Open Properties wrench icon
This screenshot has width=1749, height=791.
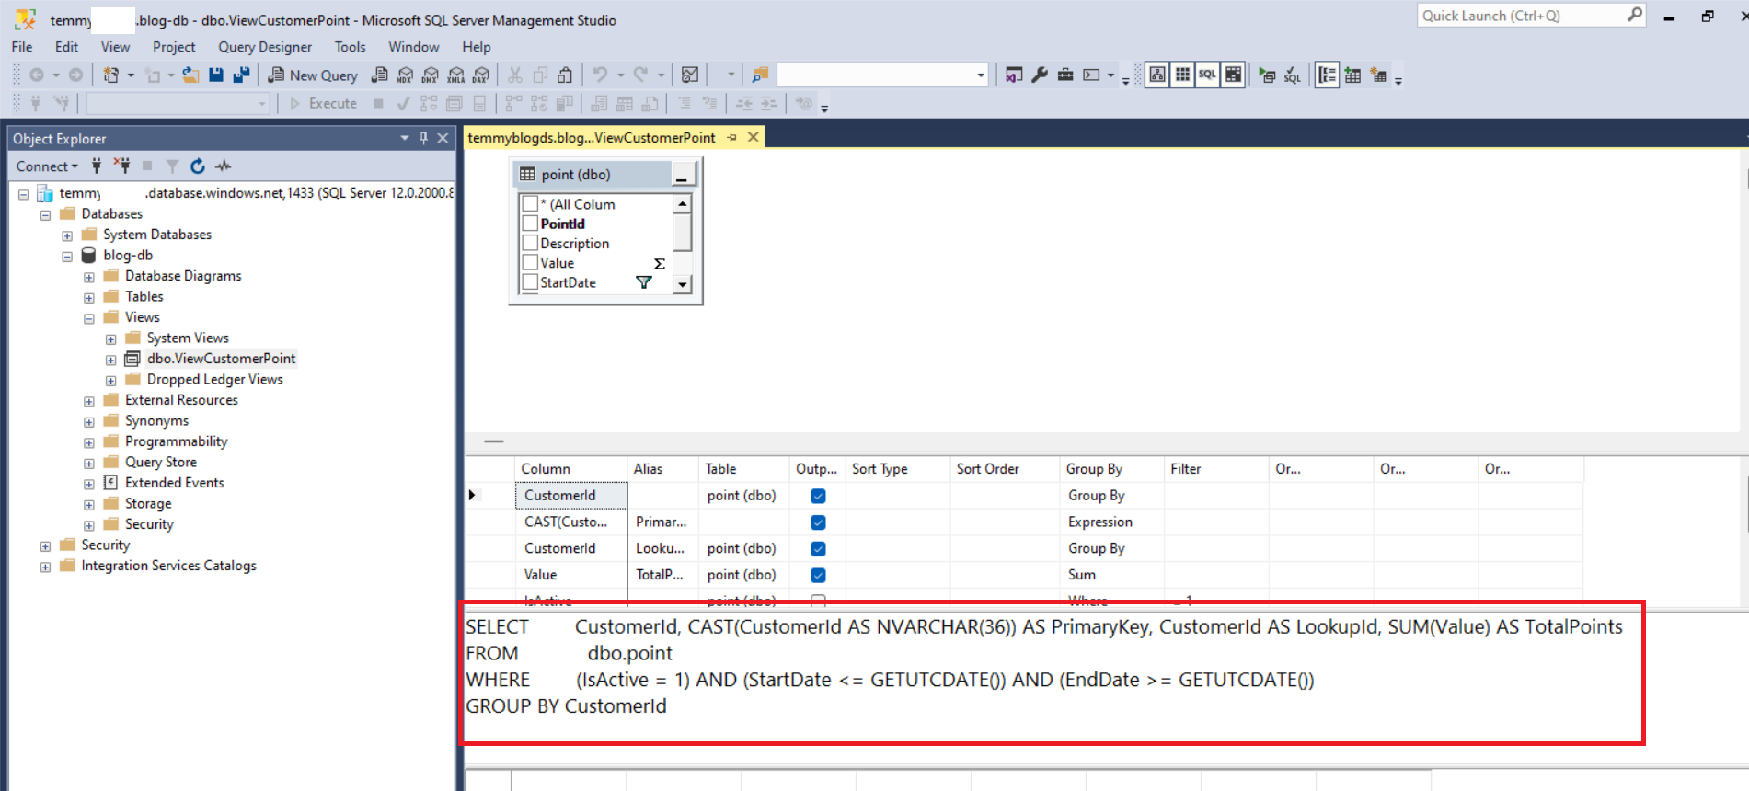pos(1040,75)
